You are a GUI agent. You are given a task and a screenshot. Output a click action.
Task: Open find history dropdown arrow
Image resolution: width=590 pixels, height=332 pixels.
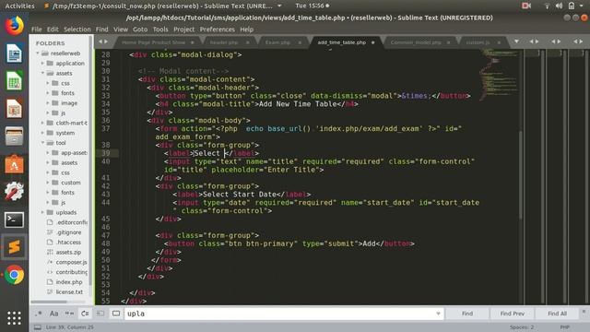click(x=438, y=314)
